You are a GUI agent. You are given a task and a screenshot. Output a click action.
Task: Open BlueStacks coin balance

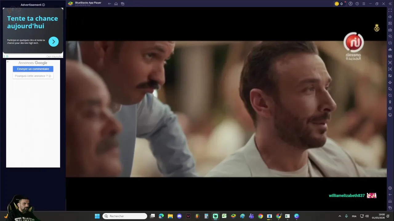[x=339, y=4]
